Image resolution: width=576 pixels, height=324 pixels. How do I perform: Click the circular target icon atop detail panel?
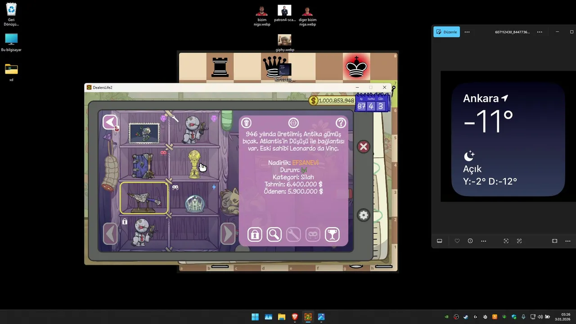pyautogui.click(x=293, y=122)
